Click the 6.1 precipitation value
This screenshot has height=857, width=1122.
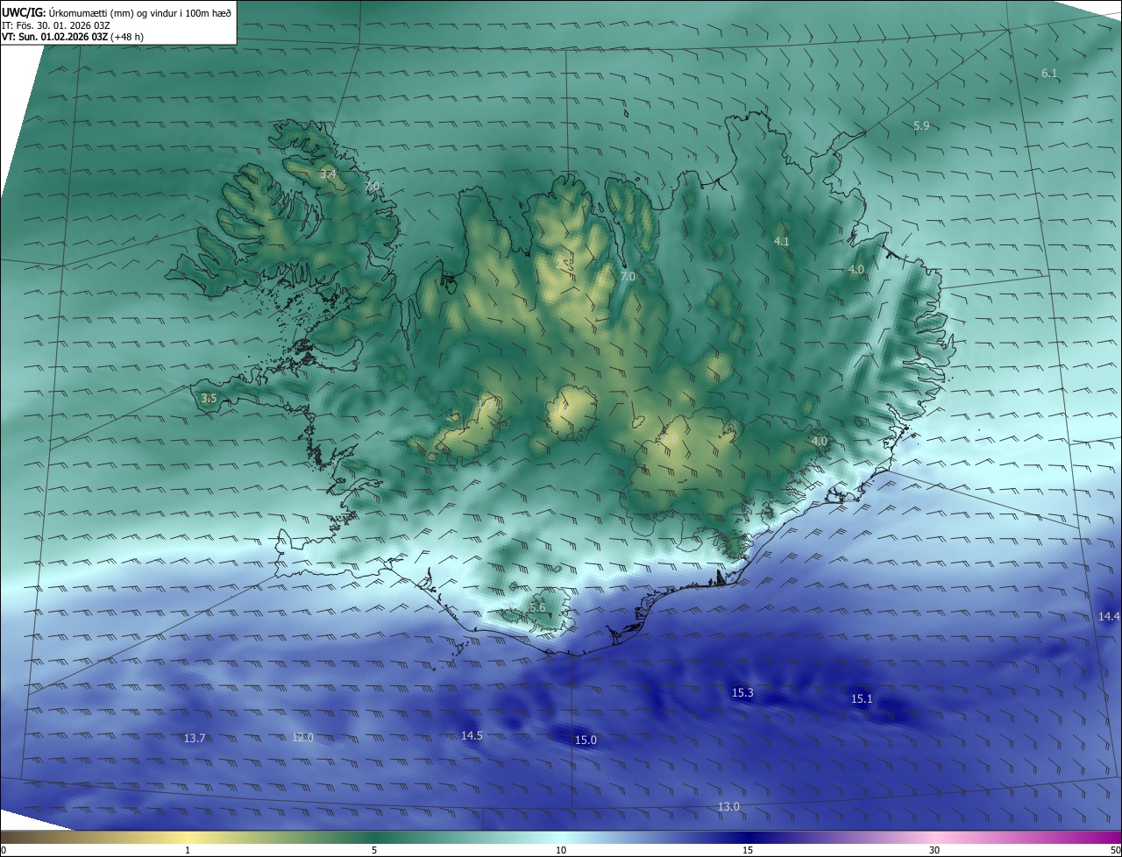point(1049,73)
